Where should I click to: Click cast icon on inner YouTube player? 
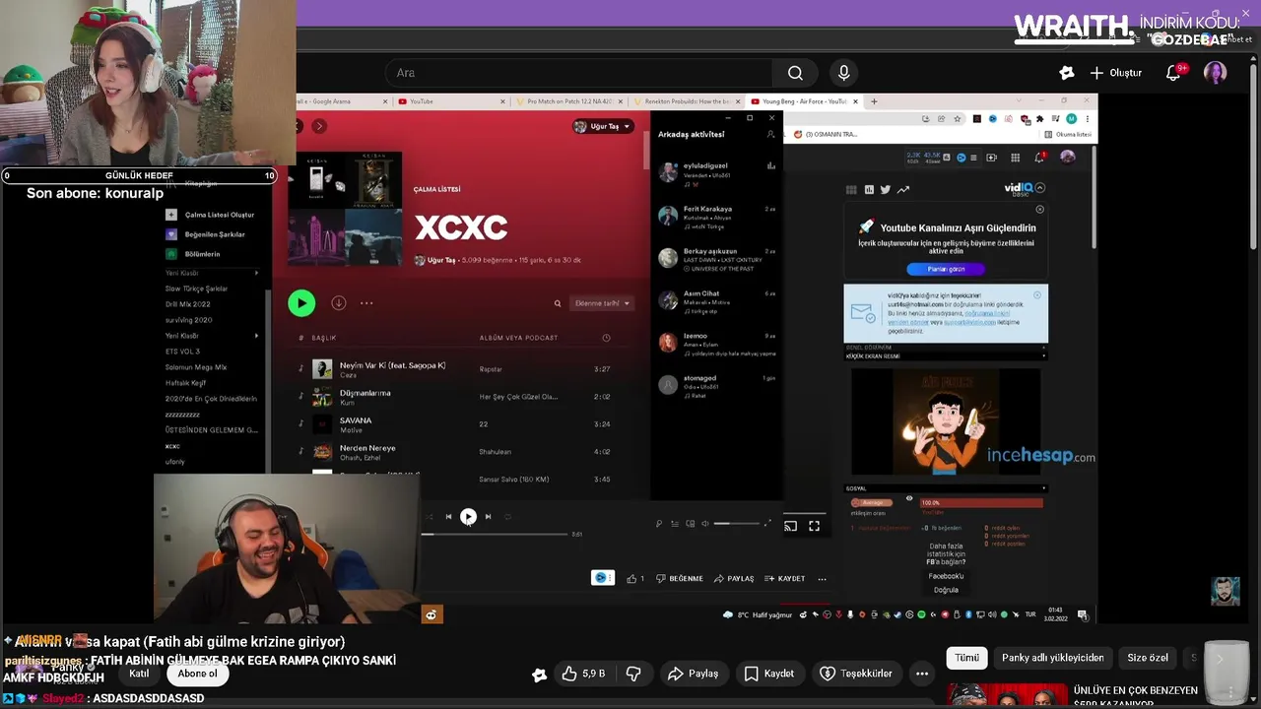point(790,526)
